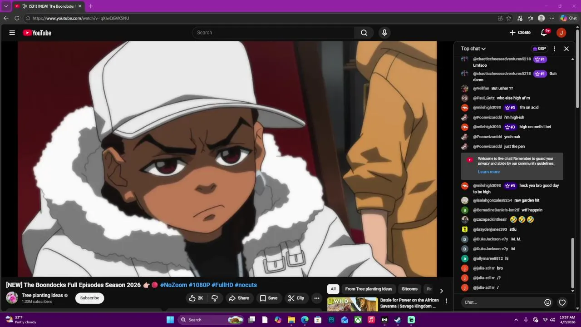581x327 pixels.
Task: Open the account avatar menu
Action: (561, 33)
